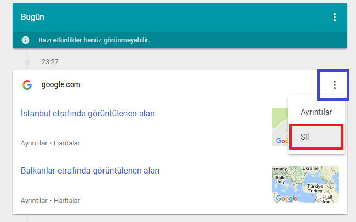Click the google.com entry title
The height and width of the screenshot is (222, 356).
pos(61,84)
